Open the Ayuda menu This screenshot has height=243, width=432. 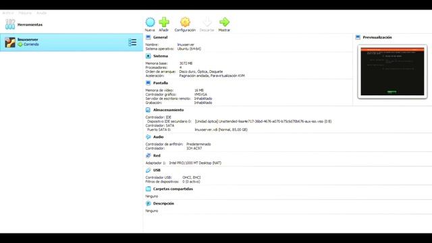(42, 13)
